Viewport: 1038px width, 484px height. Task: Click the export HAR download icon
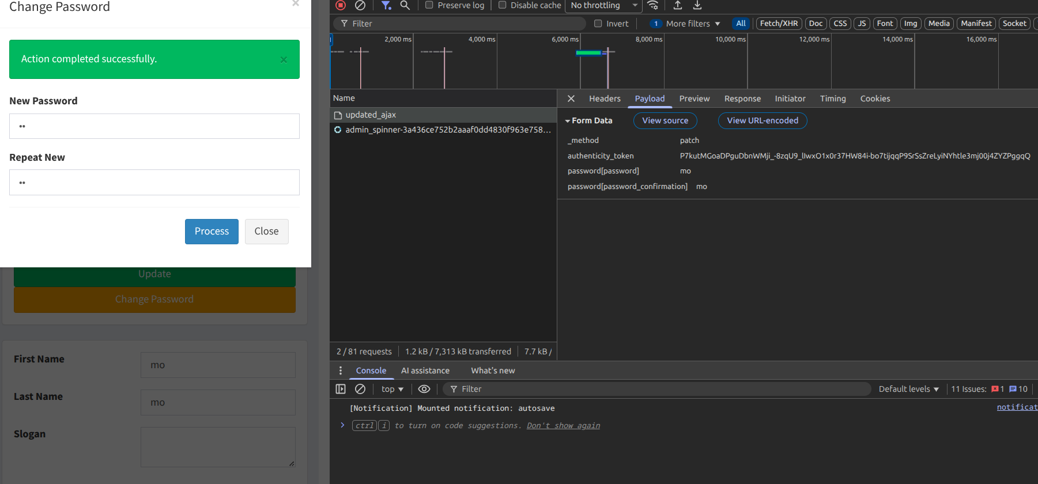[x=697, y=5]
